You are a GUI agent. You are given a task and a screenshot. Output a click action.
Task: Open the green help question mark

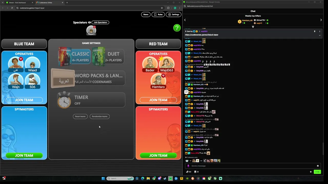177,28
